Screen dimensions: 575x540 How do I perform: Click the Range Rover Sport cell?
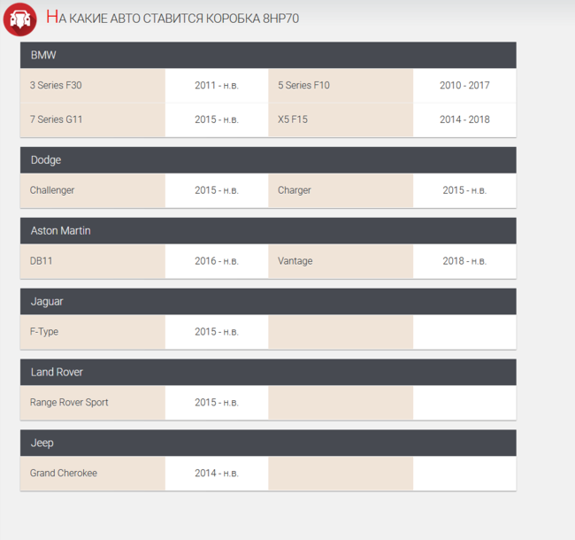pos(93,403)
